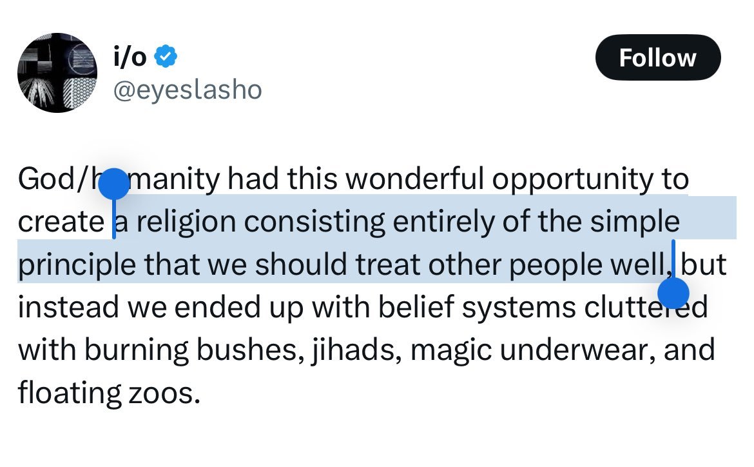Tap the lower text selection end handle
The width and height of the screenshot is (754, 467).
[673, 292]
